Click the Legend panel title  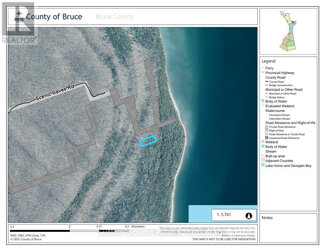pyautogui.click(x=268, y=61)
